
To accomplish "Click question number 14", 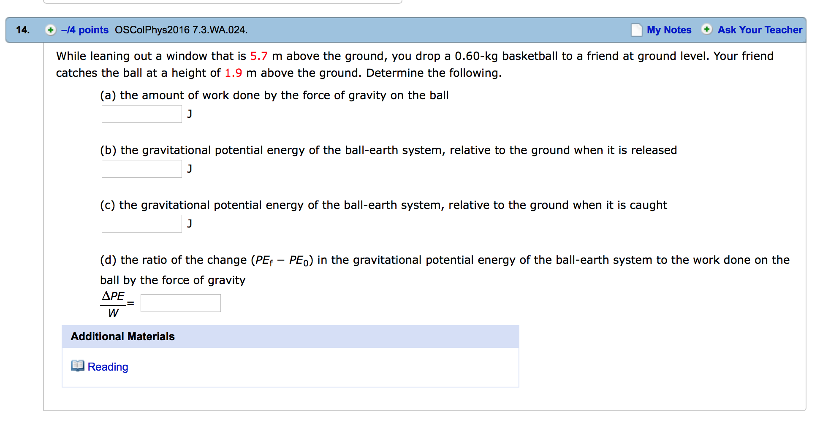I will [x=23, y=30].
